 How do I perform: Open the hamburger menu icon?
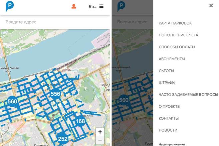101,6
